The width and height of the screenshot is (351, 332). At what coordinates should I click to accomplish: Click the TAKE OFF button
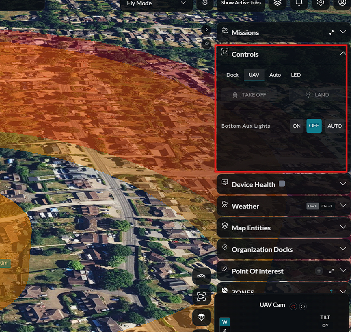249,95
